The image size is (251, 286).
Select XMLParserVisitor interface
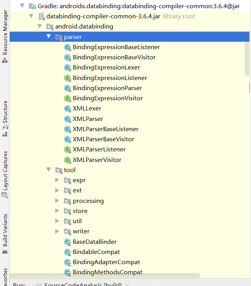(x=97, y=160)
